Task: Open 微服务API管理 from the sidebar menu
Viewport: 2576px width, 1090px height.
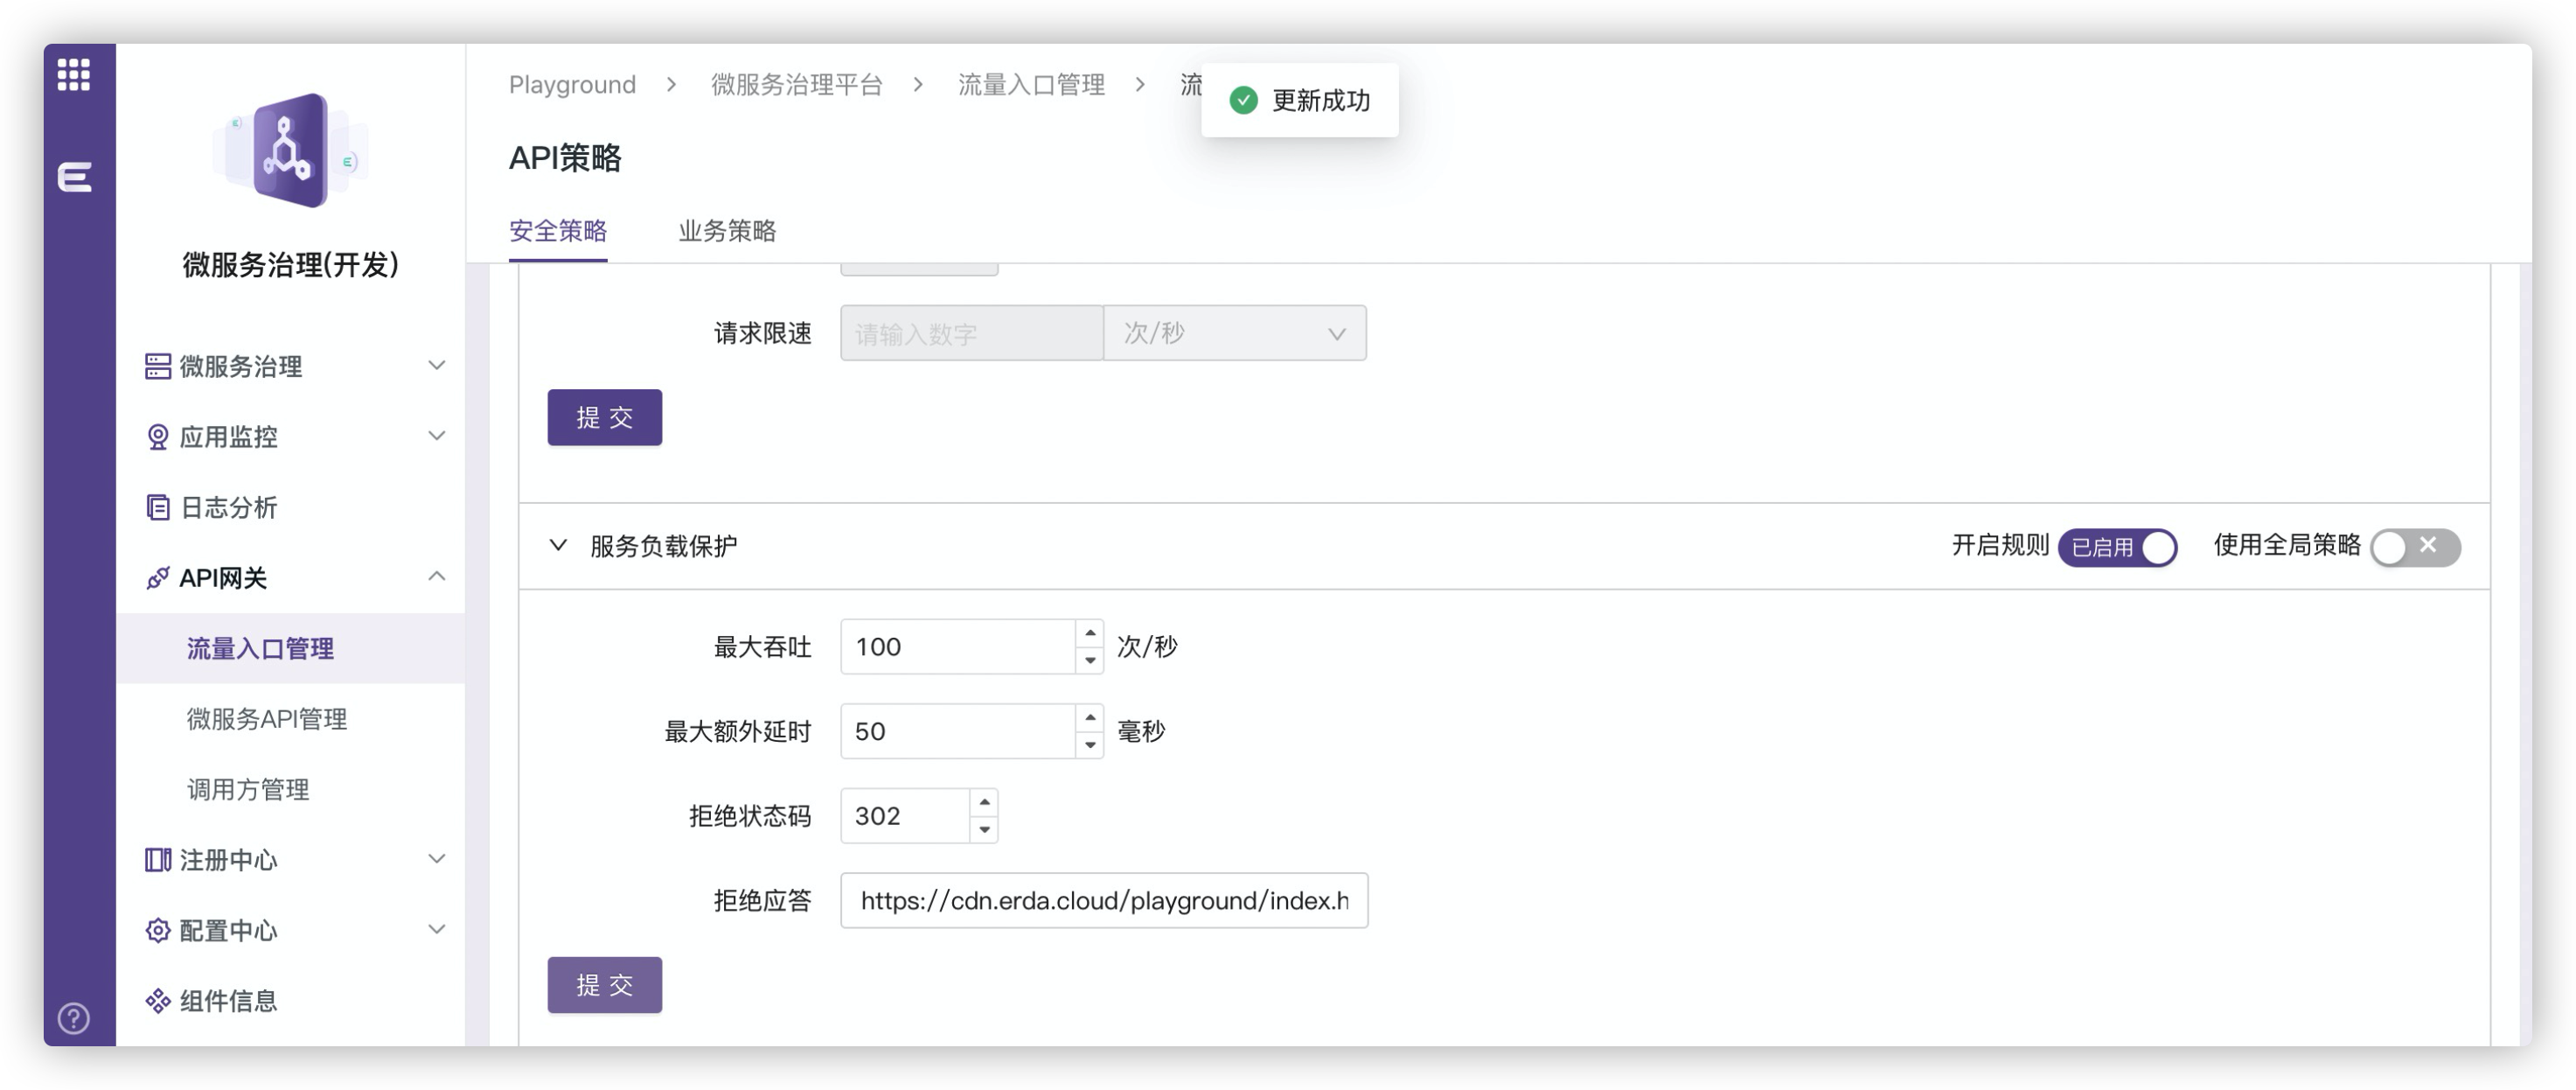Action: pos(267,718)
